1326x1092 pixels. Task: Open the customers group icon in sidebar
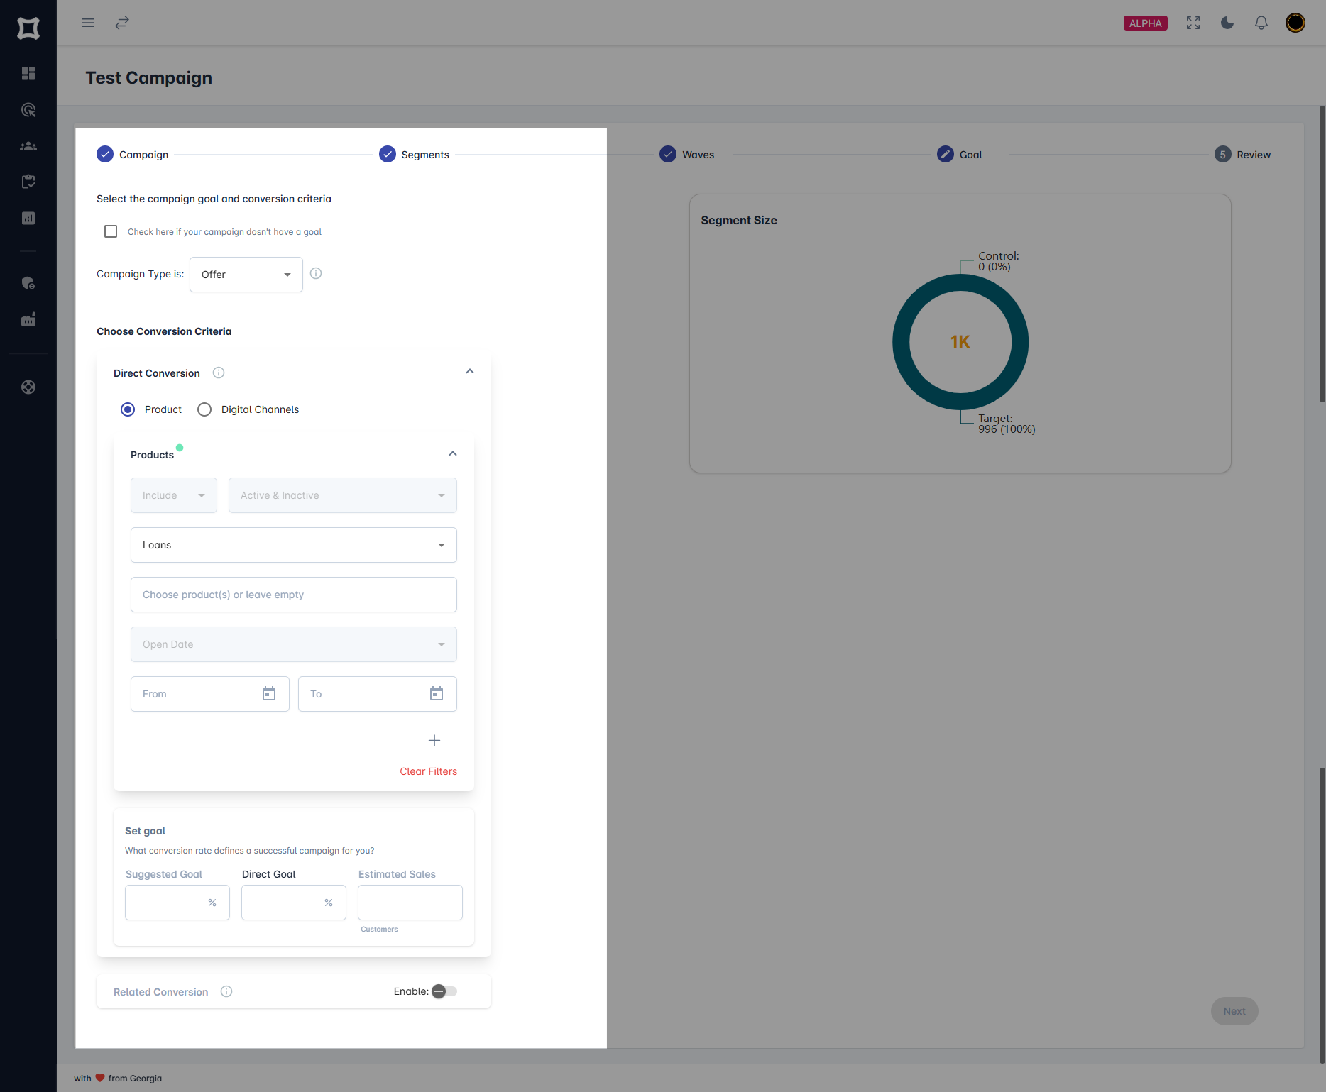[28, 145]
